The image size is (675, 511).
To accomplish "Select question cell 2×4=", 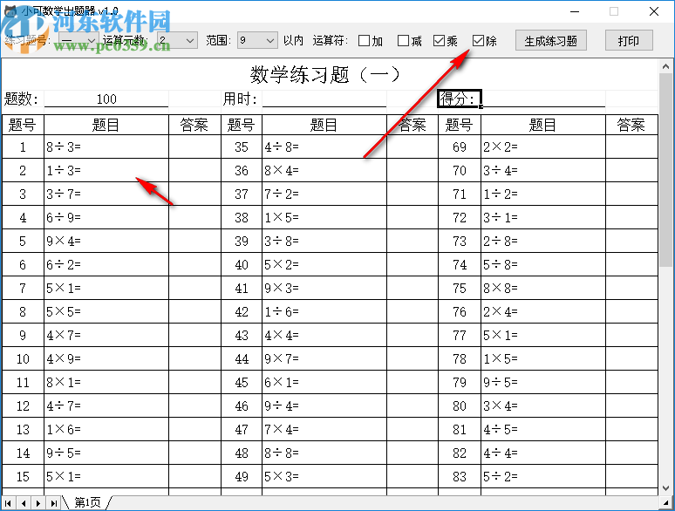I will point(543,311).
